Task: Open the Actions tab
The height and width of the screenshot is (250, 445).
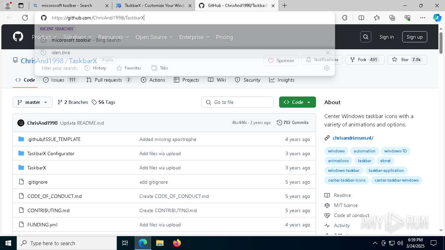Action: pyautogui.click(x=153, y=80)
